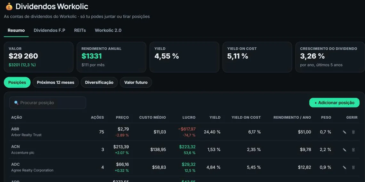Click the money bag icon in title

9,7
